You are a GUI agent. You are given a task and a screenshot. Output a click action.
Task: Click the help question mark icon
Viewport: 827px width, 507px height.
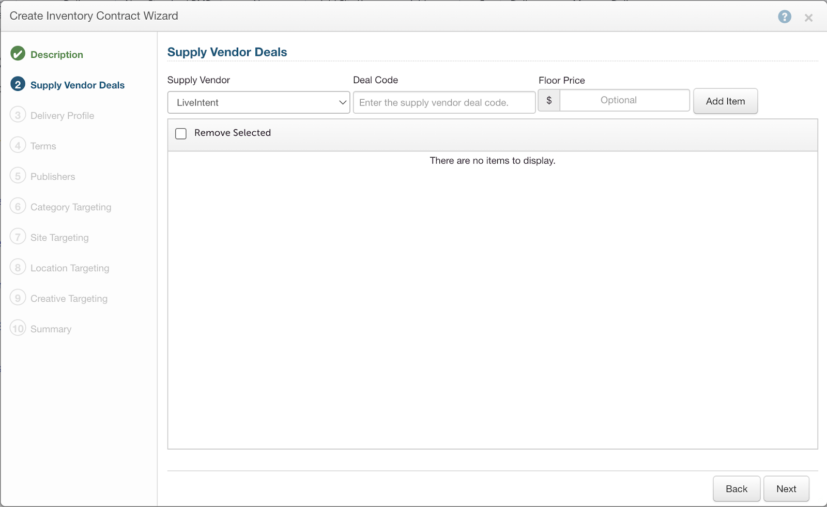pyautogui.click(x=784, y=17)
